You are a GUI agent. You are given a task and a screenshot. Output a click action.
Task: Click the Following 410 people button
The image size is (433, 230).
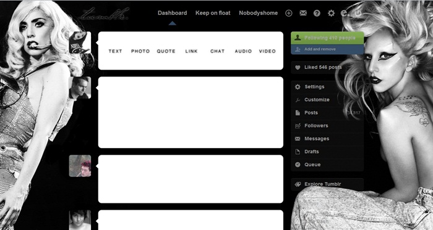pyautogui.click(x=327, y=38)
